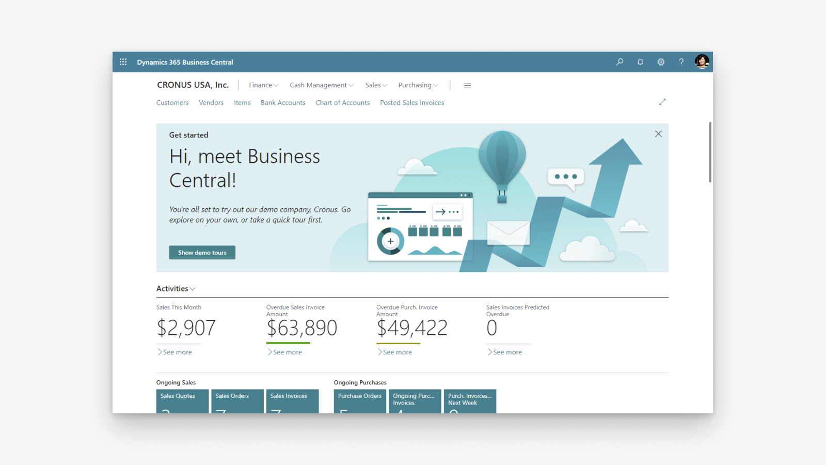Expand the Cash Management menu
Image resolution: width=826 pixels, height=465 pixels.
[x=321, y=85]
